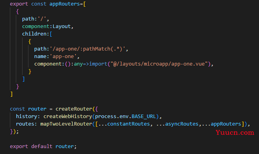Click the root path:'/' line
The width and height of the screenshot is (259, 154).
point(36,19)
